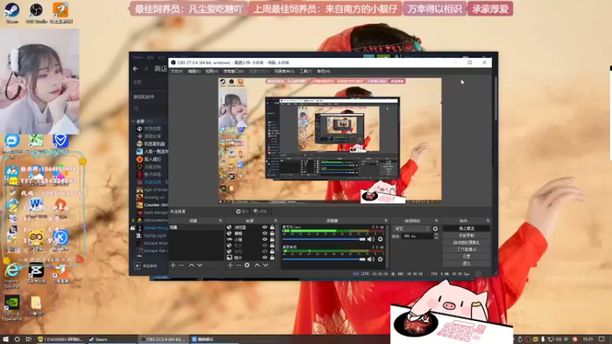Image resolution: width=612 pixels, height=344 pixels.
Task: Click the Steam forward arrow
Action: [146, 69]
